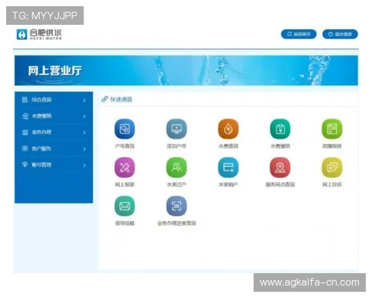
Task: Select the 业务办理 sidebar menu label
Action: pyautogui.click(x=42, y=132)
